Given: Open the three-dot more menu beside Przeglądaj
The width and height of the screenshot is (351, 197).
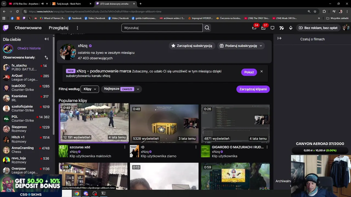Looking at the screenshot, I should click(77, 28).
